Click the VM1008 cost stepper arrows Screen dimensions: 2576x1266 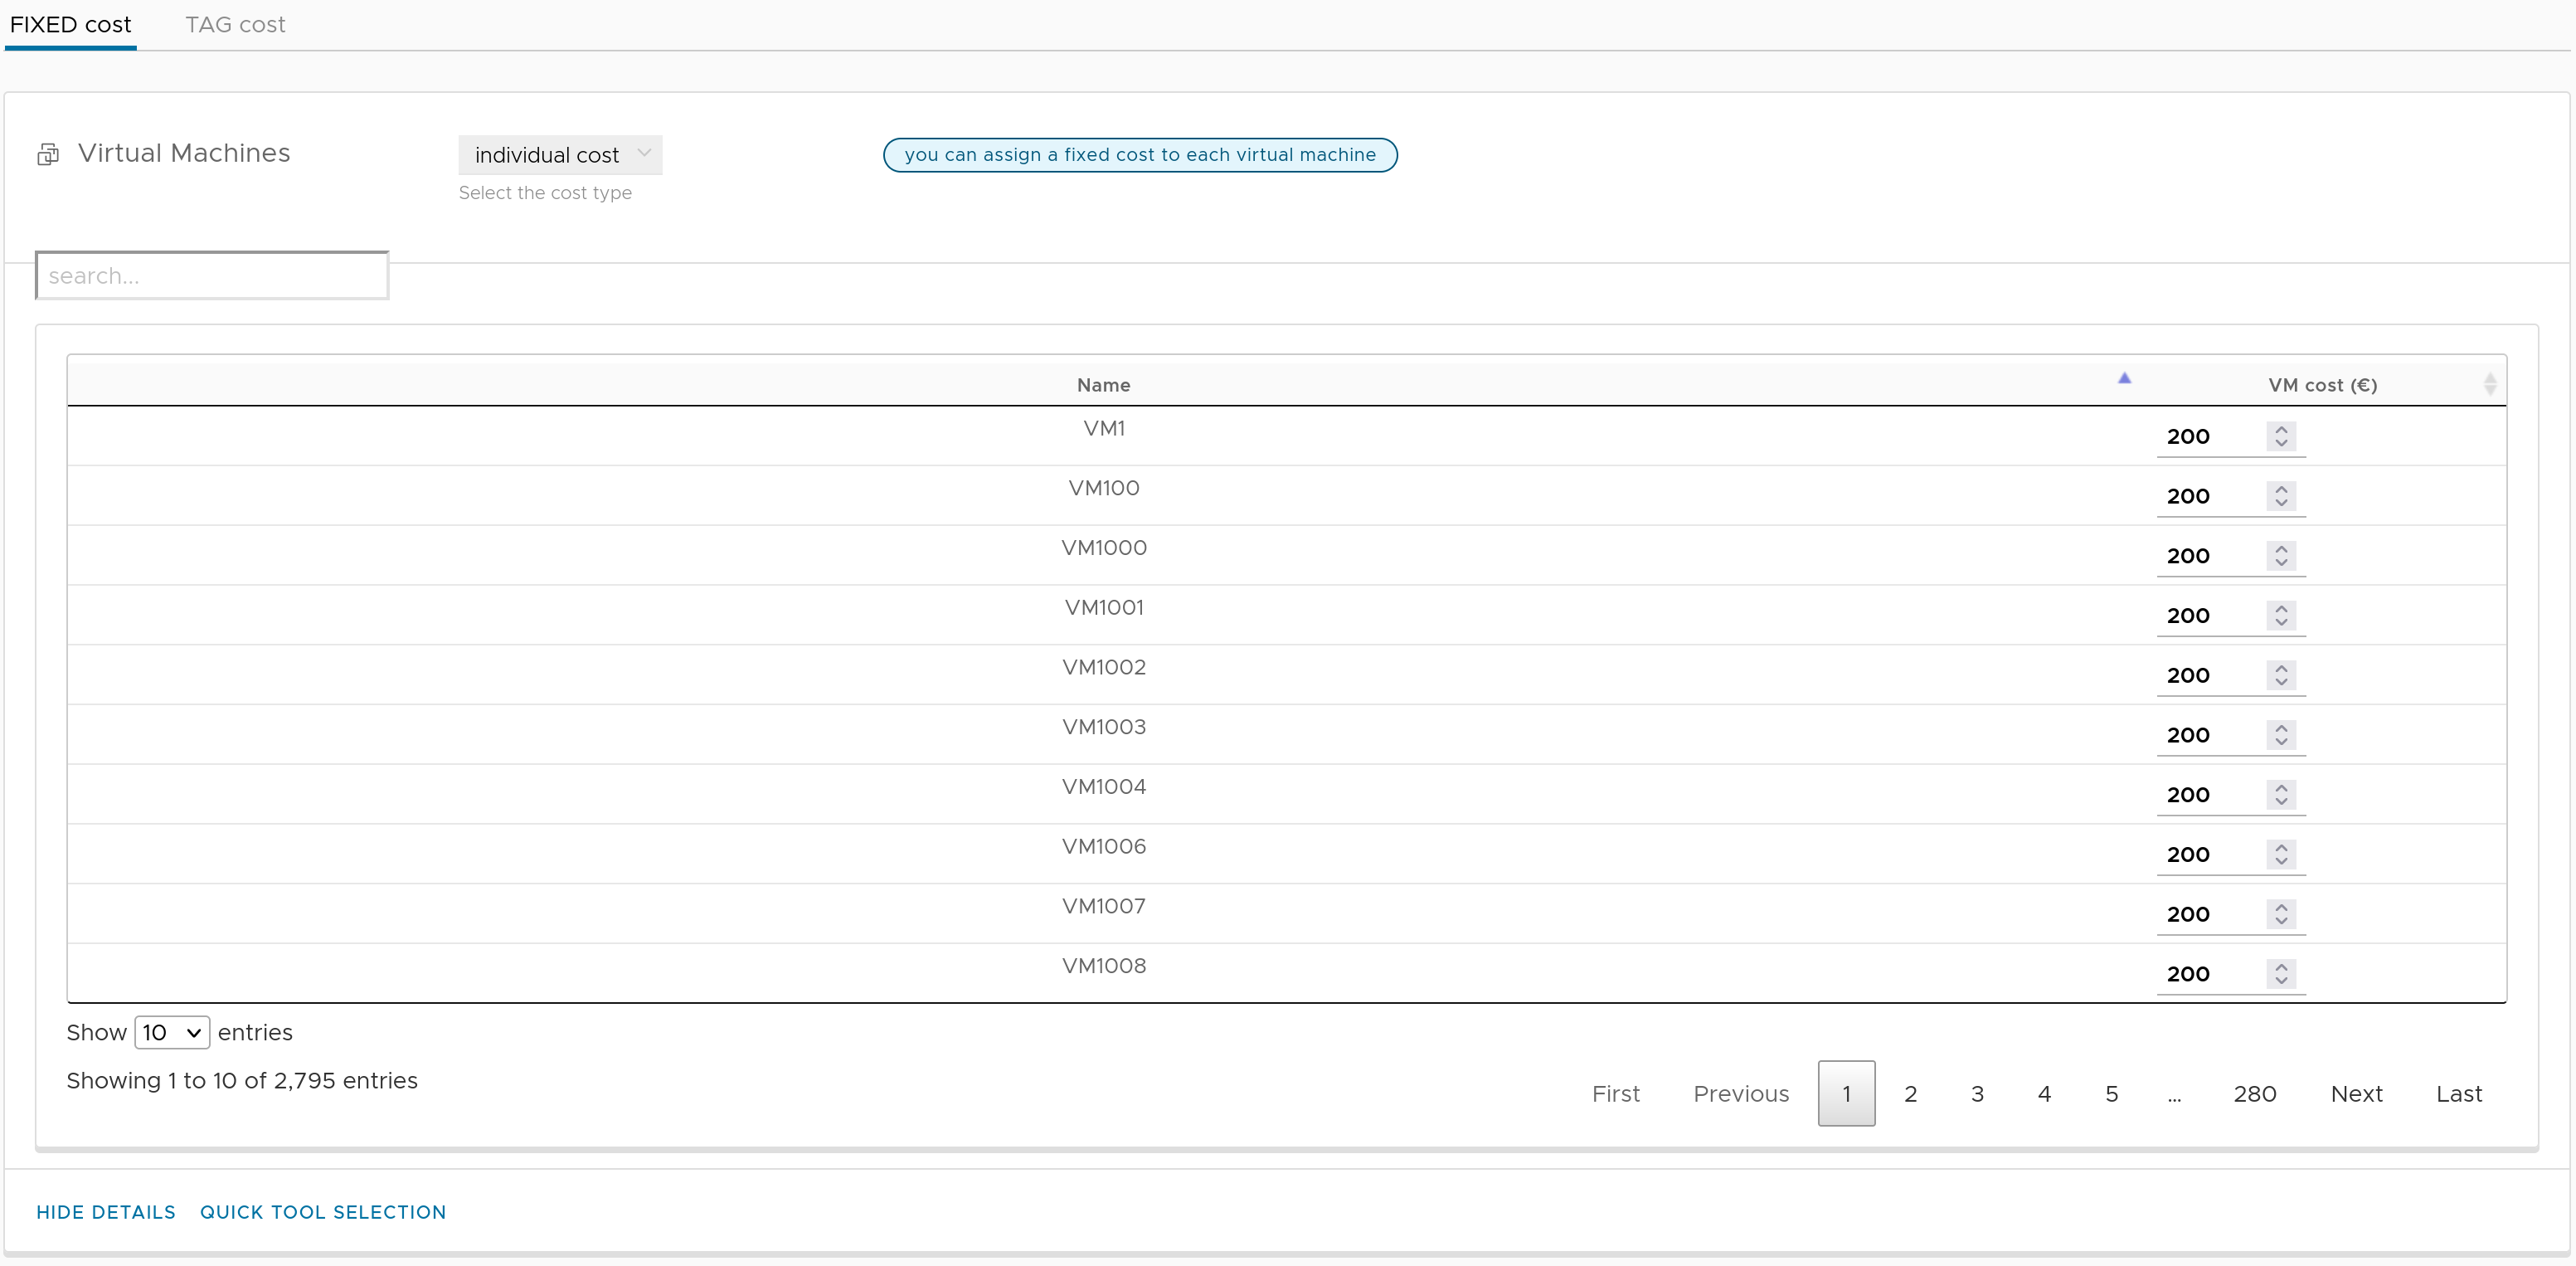2281,974
